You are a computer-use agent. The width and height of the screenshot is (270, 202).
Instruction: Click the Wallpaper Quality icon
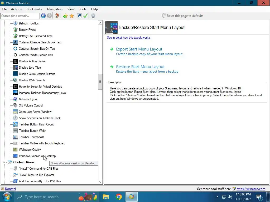pyautogui.click(x=15, y=150)
